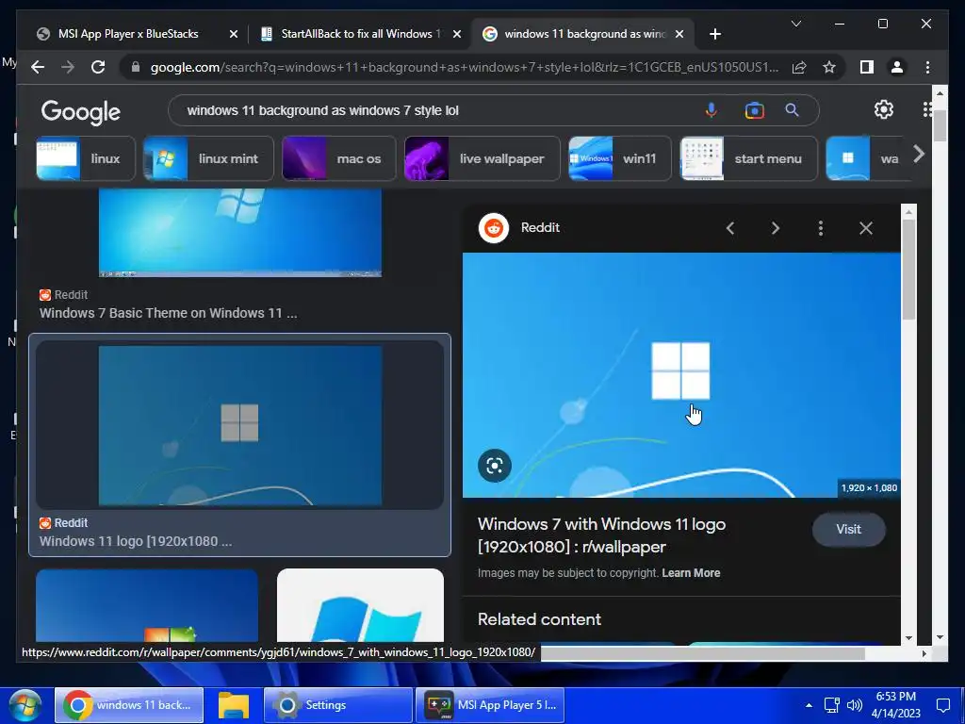Bookmark this page with the star icon

pos(829,67)
